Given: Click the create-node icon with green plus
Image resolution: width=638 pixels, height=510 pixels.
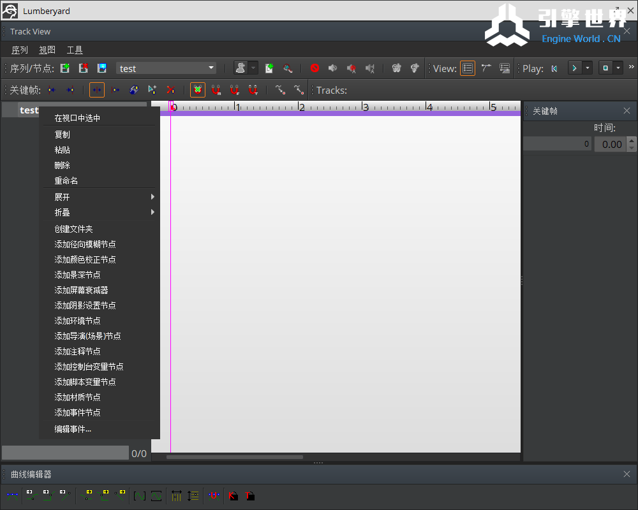Looking at the screenshot, I should point(269,68).
